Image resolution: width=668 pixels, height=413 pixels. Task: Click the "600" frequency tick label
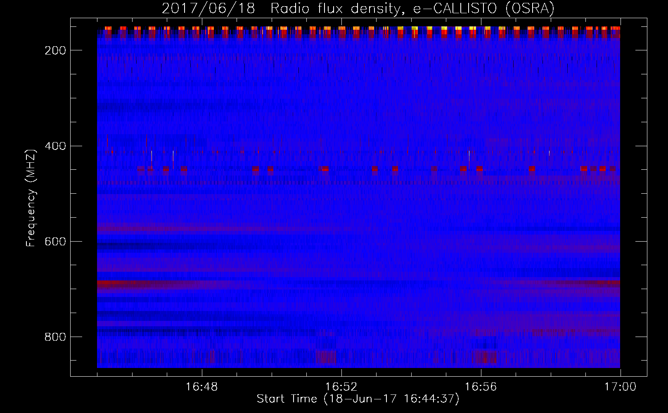(x=55, y=242)
